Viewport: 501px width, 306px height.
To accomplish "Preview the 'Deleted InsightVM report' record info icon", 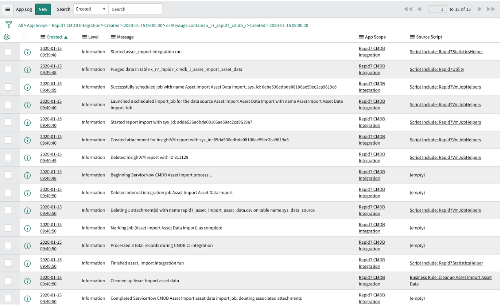I will tap(27, 158).
